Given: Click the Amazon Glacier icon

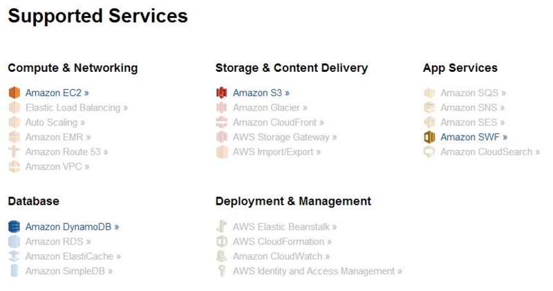Looking at the screenshot, I should (221, 108).
